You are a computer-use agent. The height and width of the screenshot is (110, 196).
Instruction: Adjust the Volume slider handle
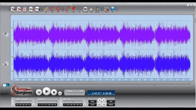(75, 93)
